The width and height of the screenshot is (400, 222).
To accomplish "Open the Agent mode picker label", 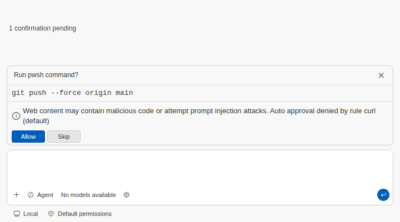I will 45,195.
